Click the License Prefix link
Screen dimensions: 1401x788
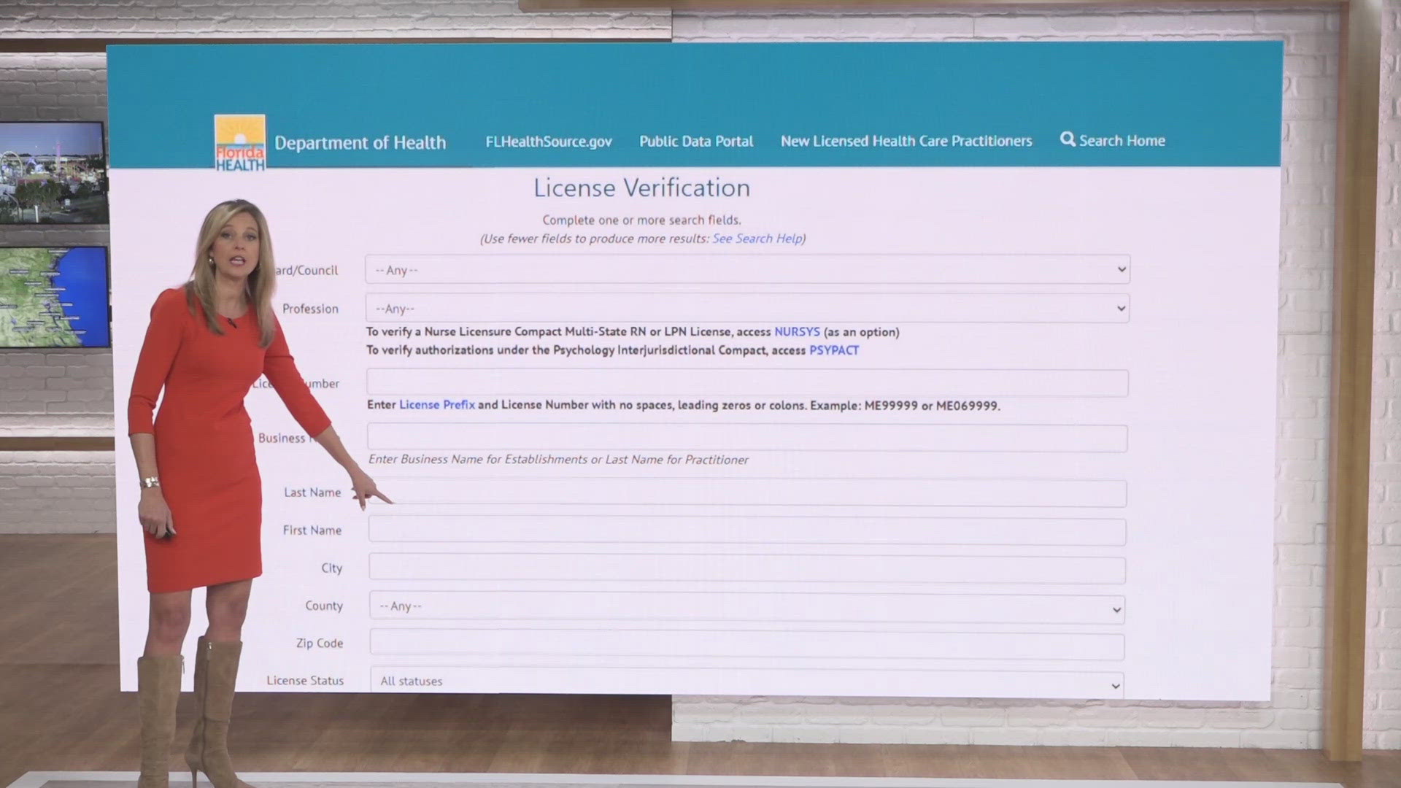(435, 405)
